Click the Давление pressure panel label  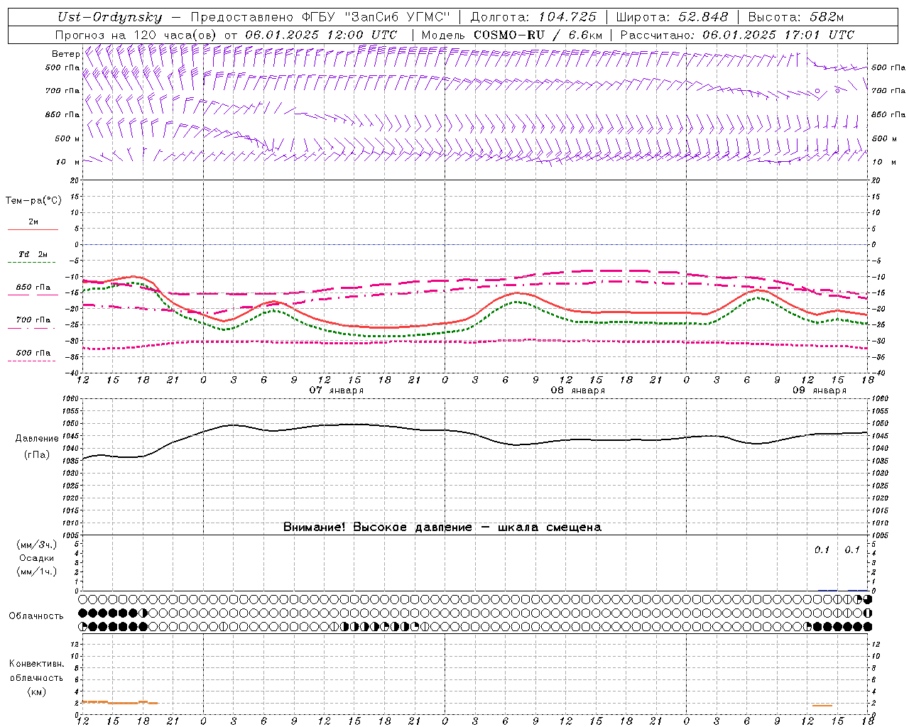[37, 439]
